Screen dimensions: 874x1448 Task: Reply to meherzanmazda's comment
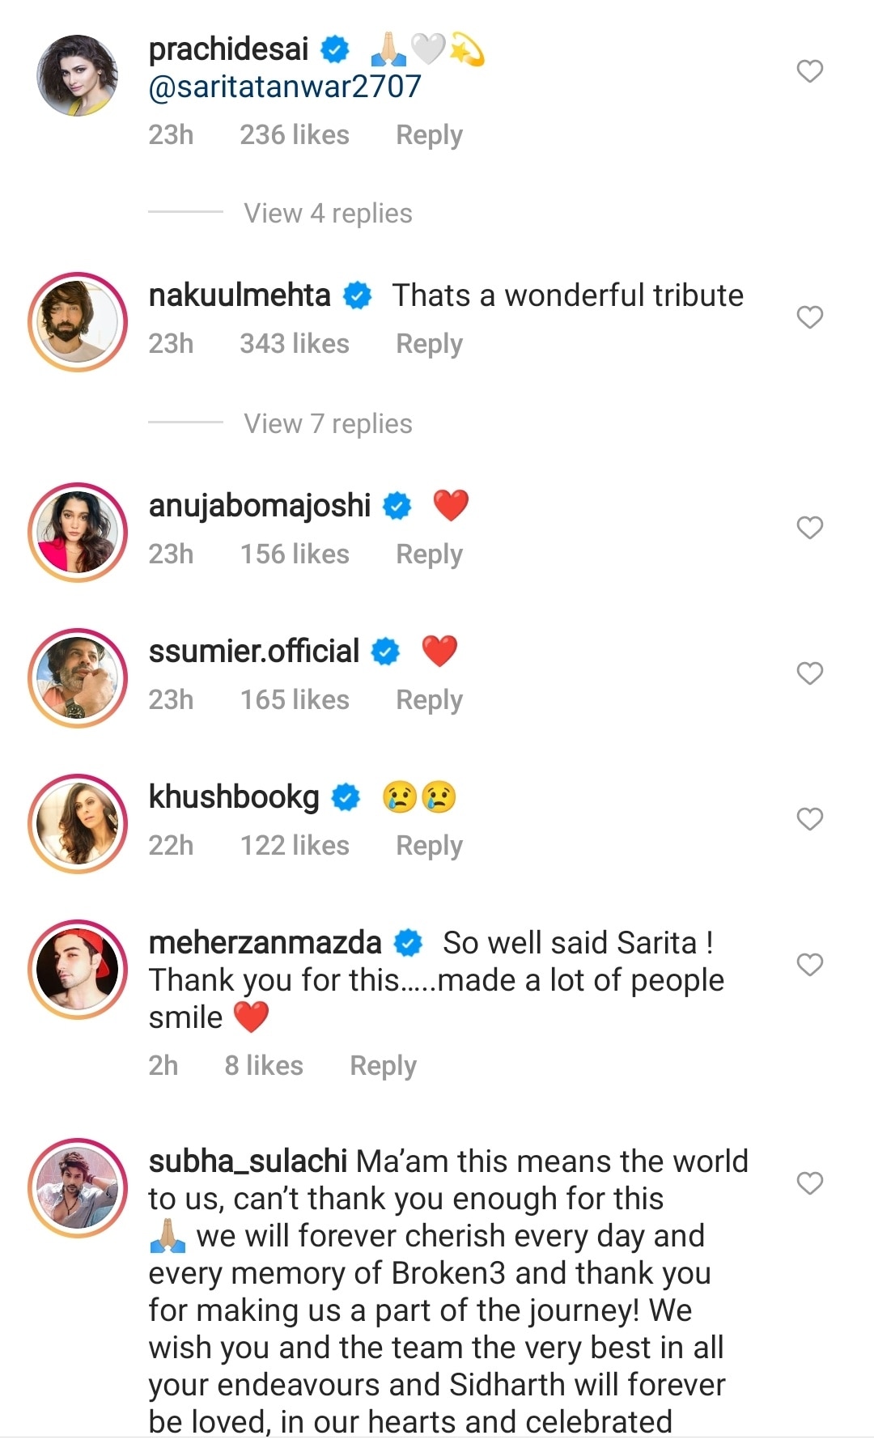(x=383, y=1066)
